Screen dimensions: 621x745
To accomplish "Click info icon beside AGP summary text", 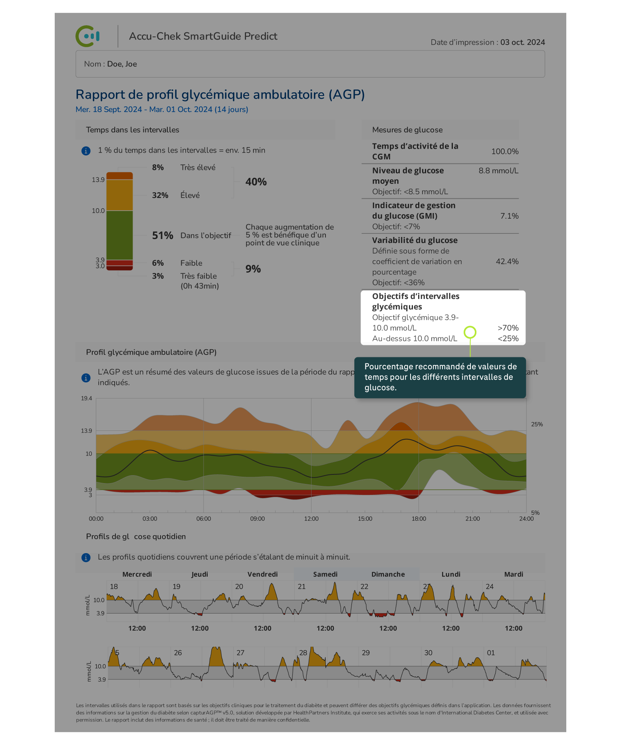I will click(x=86, y=378).
